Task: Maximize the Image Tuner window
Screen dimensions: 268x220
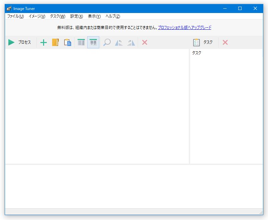Action: coord(240,9)
